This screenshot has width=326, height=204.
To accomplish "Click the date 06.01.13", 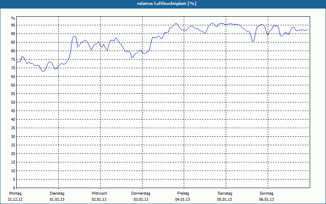I will 267,200.
